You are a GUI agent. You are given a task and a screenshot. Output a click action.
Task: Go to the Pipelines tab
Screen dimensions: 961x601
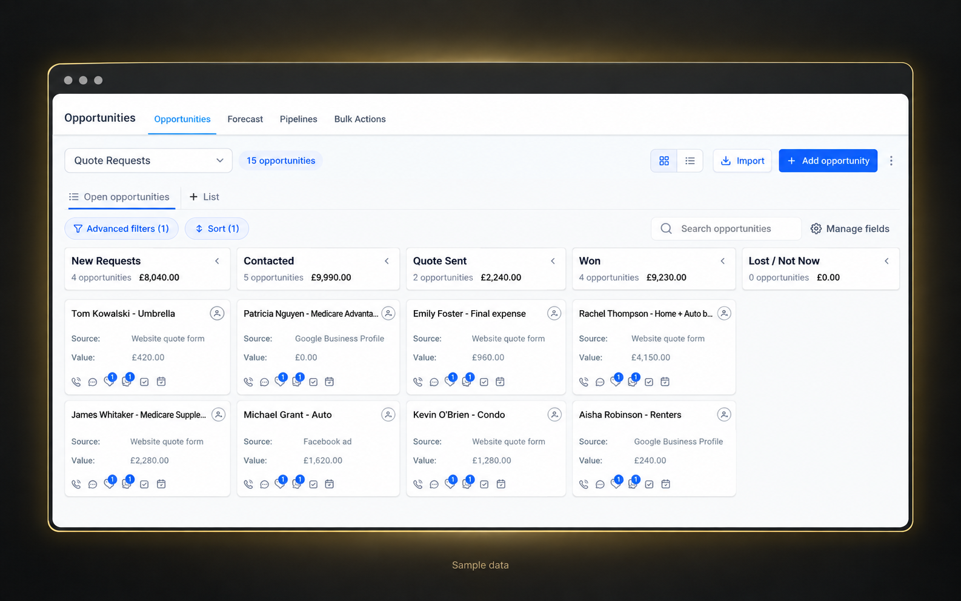pos(299,119)
